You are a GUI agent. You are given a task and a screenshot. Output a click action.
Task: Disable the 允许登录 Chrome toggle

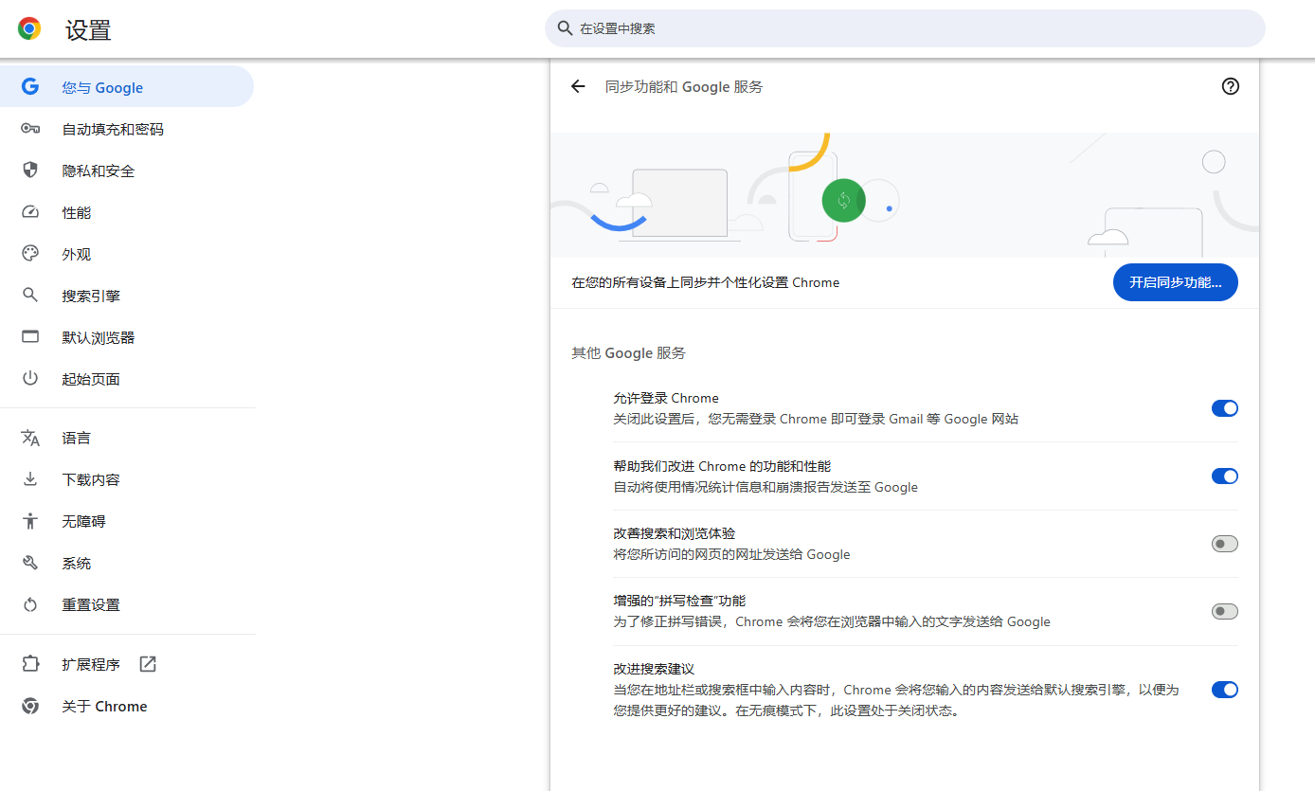point(1225,408)
